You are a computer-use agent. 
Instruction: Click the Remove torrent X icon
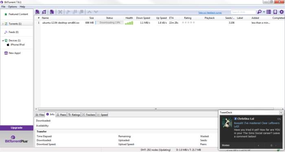pos(60,12)
